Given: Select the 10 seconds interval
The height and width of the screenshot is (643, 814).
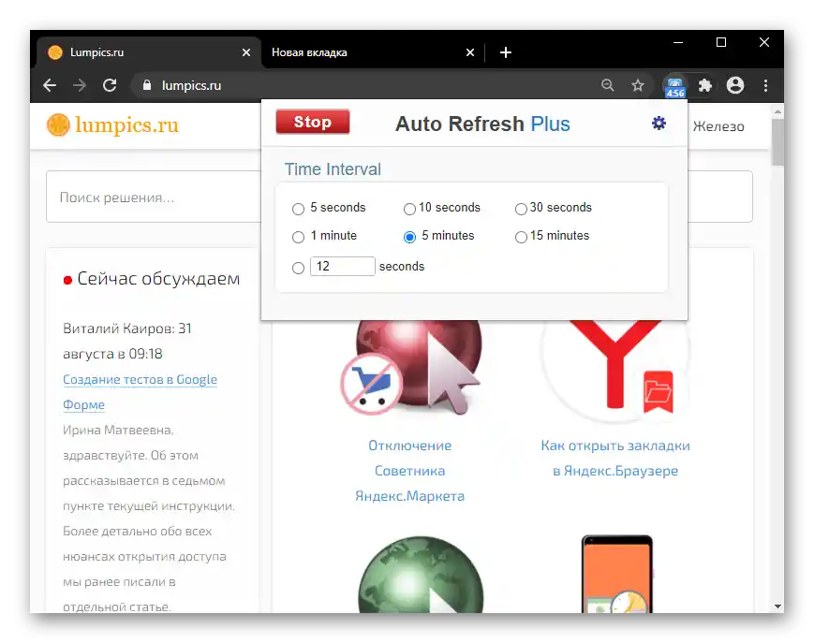Looking at the screenshot, I should [x=409, y=209].
